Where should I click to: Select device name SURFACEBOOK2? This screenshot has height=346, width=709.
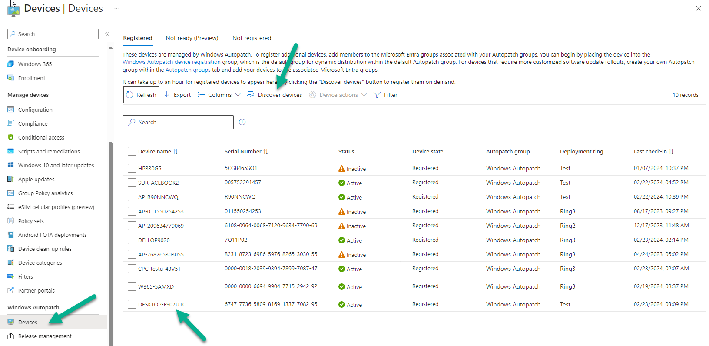[158, 183]
